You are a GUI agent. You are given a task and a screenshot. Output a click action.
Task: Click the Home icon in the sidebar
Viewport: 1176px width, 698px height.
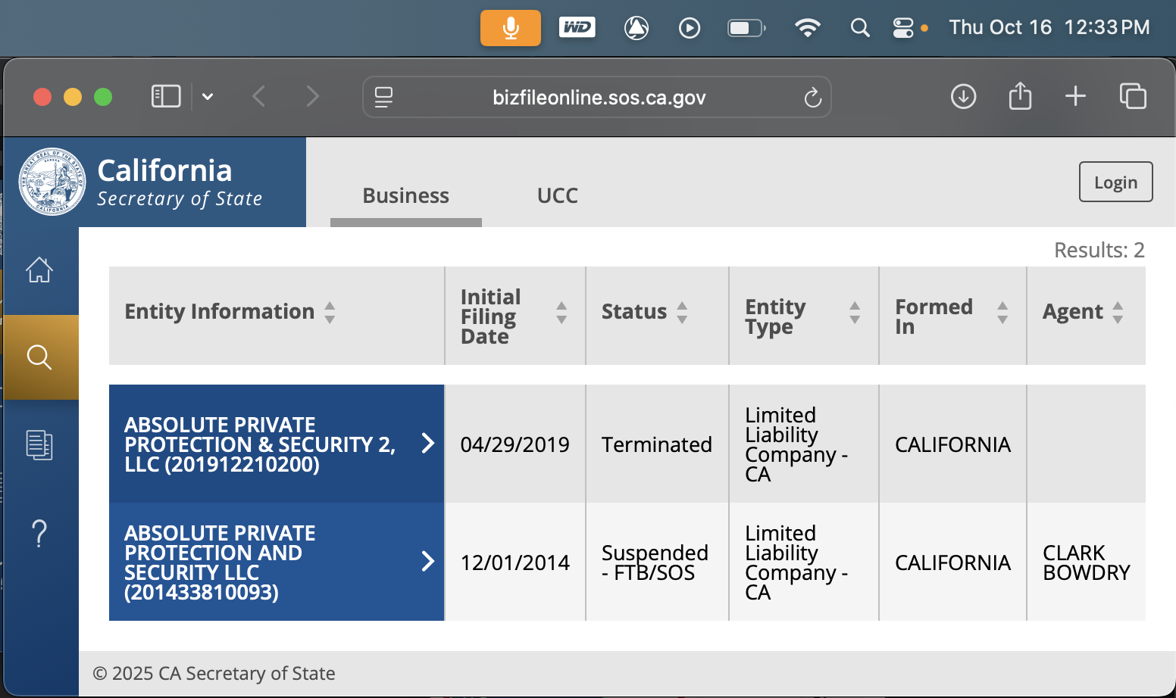(x=39, y=270)
